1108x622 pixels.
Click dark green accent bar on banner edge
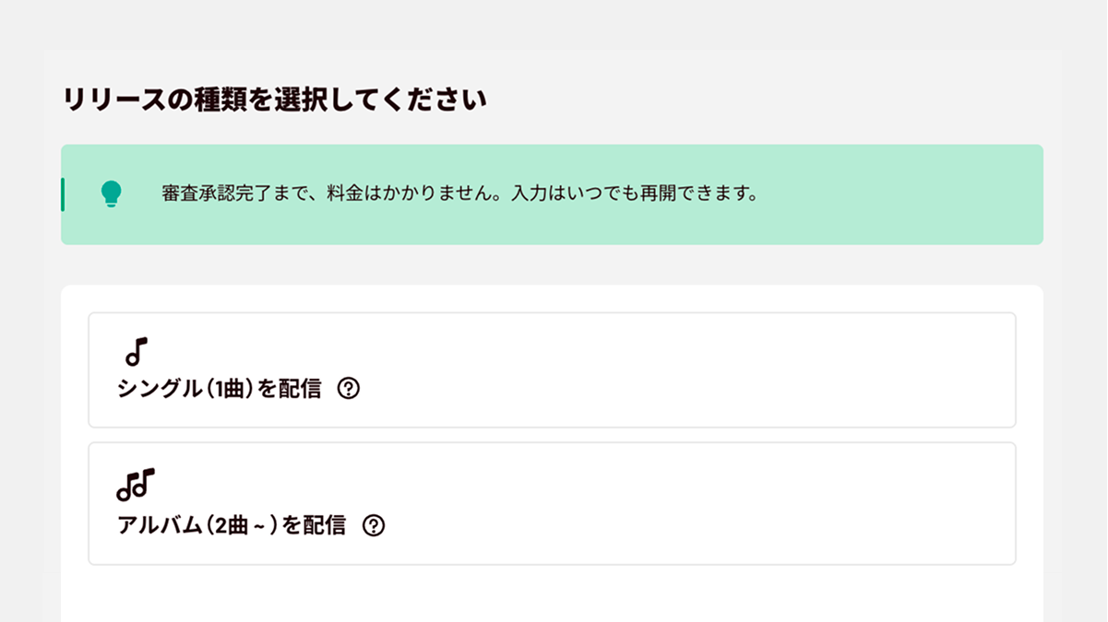63,194
